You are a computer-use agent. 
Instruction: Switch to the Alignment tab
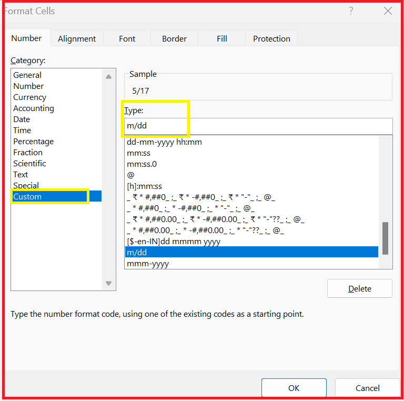click(x=77, y=38)
